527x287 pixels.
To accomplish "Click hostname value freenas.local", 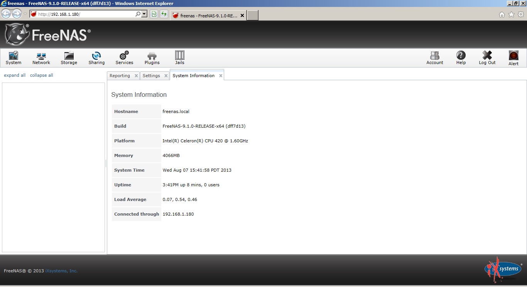I will pyautogui.click(x=176, y=111).
